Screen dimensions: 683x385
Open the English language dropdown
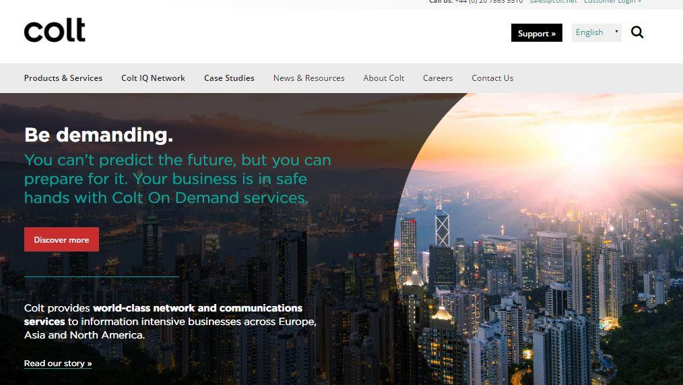tap(596, 32)
